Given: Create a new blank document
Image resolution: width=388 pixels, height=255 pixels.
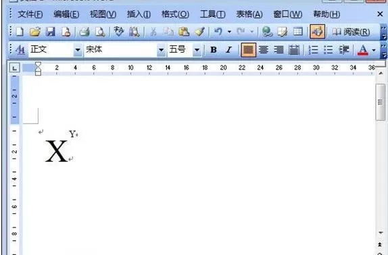Looking at the screenshot, I should tap(20, 32).
